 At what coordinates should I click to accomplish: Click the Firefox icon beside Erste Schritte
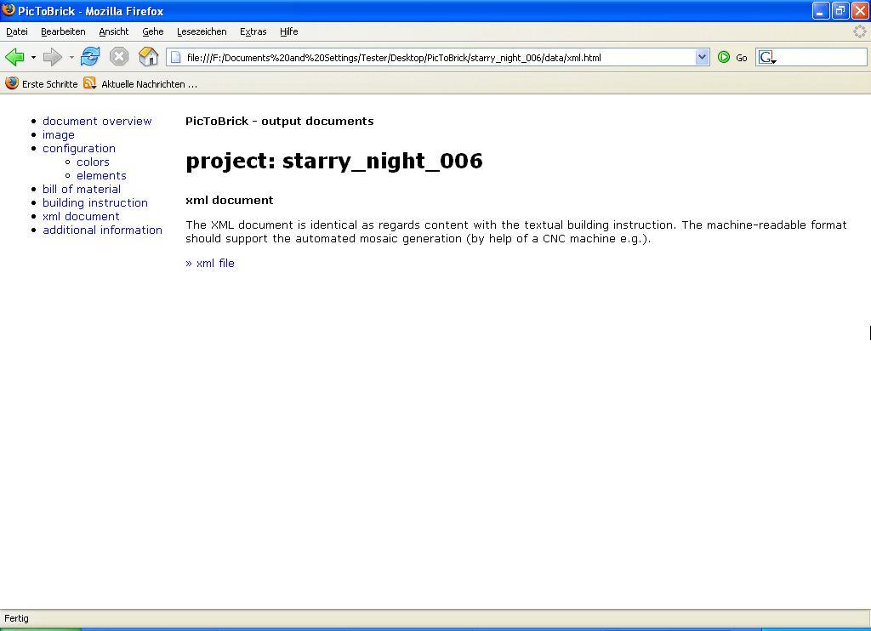(11, 83)
